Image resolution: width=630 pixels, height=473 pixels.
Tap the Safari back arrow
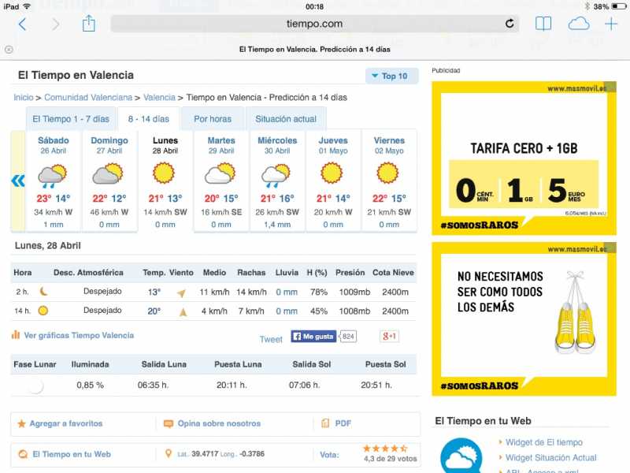[22, 24]
